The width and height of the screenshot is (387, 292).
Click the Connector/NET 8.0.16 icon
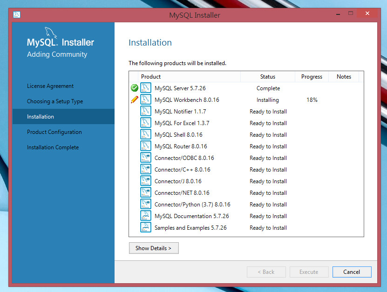(146, 192)
